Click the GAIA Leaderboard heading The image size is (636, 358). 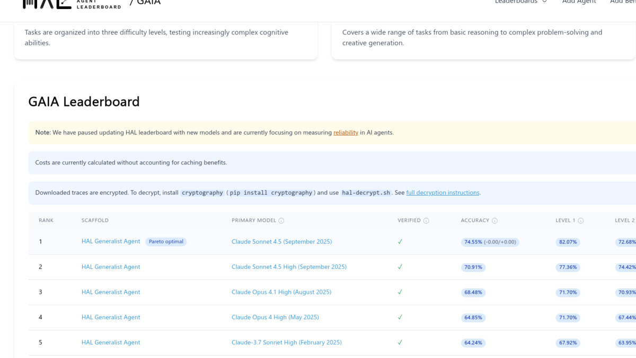(84, 101)
